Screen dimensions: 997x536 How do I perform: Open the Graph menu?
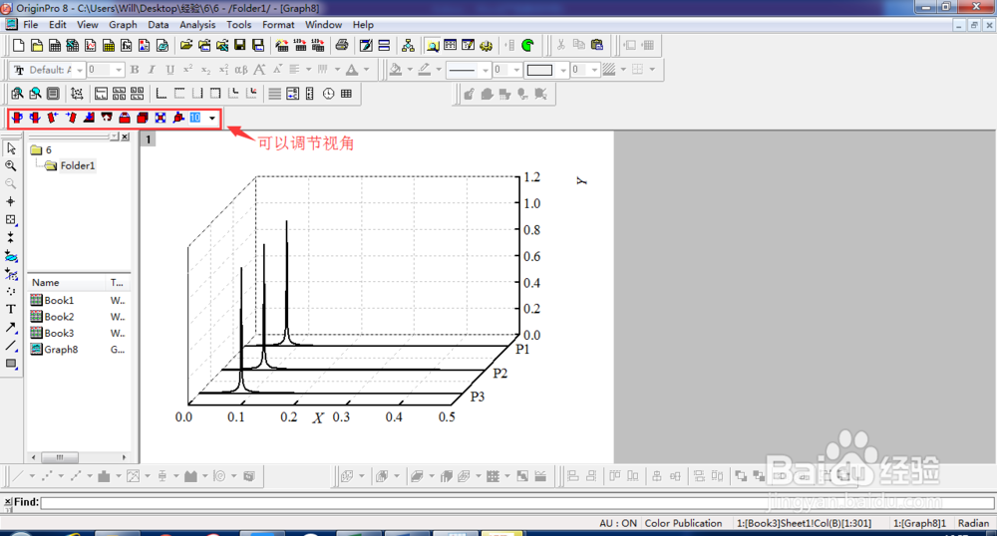coord(123,25)
